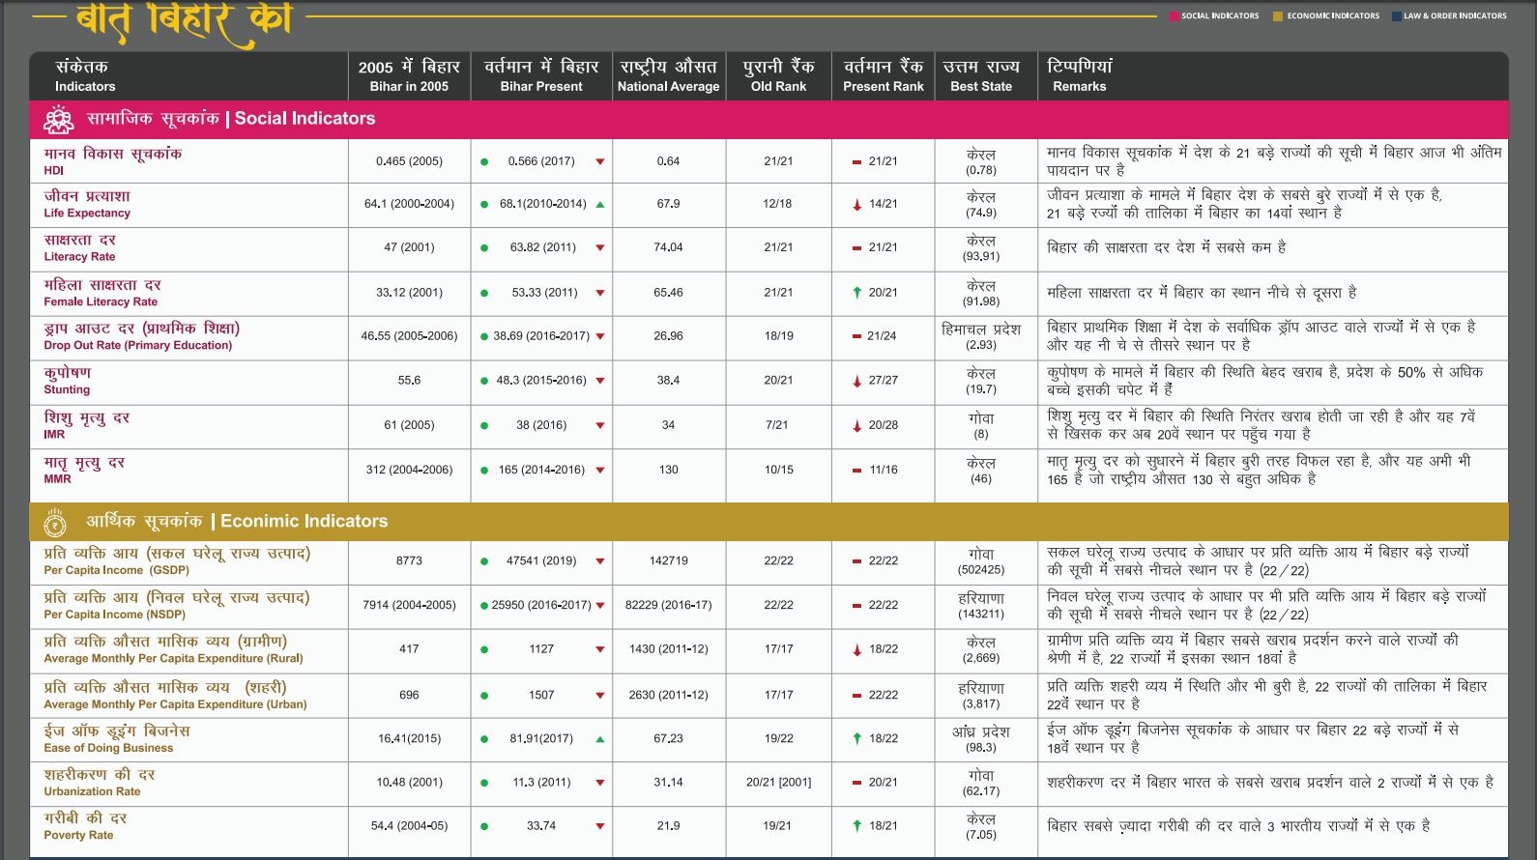Click the green dot in MMR row

(x=484, y=471)
